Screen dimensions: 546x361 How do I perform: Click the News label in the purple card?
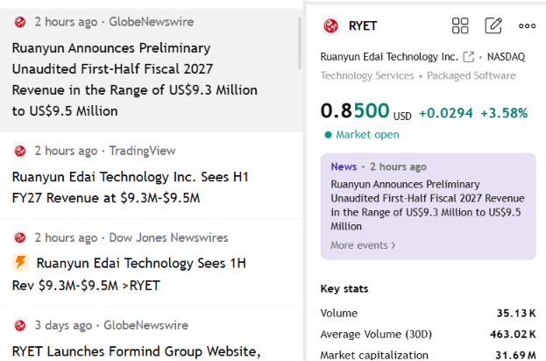point(344,166)
